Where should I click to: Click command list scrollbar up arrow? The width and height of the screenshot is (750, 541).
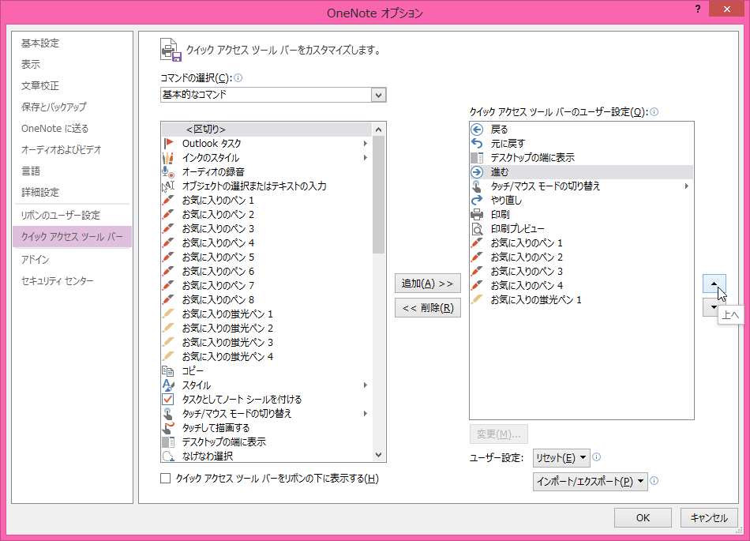point(378,130)
